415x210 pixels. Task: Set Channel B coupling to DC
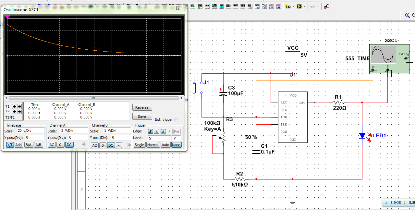coord(111,145)
